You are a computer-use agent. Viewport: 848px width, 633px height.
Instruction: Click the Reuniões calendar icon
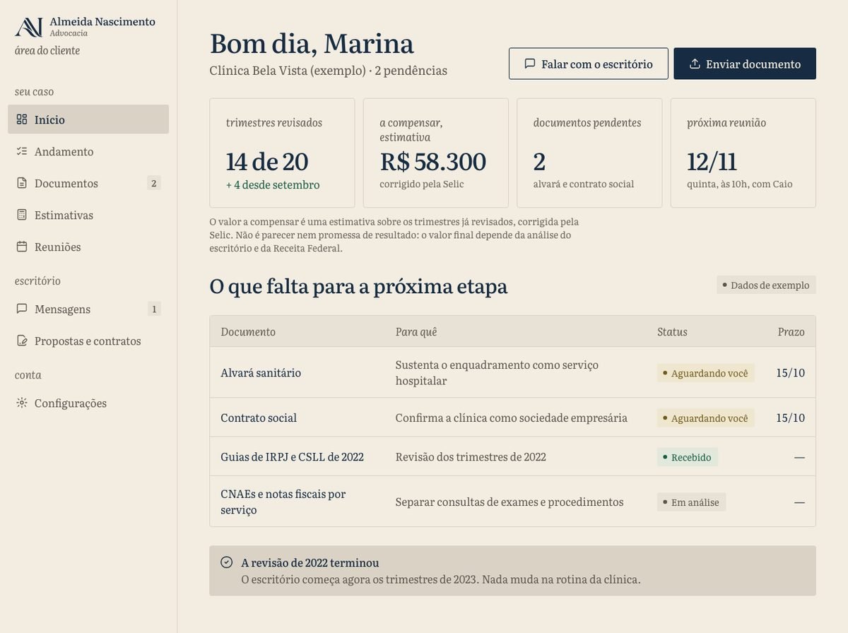point(22,247)
